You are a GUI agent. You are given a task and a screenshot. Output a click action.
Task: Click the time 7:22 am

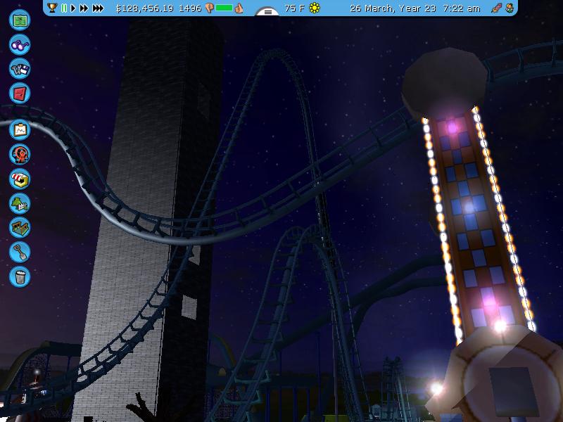click(462, 8)
